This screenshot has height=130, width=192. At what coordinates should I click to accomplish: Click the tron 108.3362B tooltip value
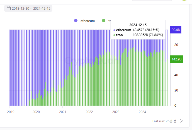click(x=148, y=35)
